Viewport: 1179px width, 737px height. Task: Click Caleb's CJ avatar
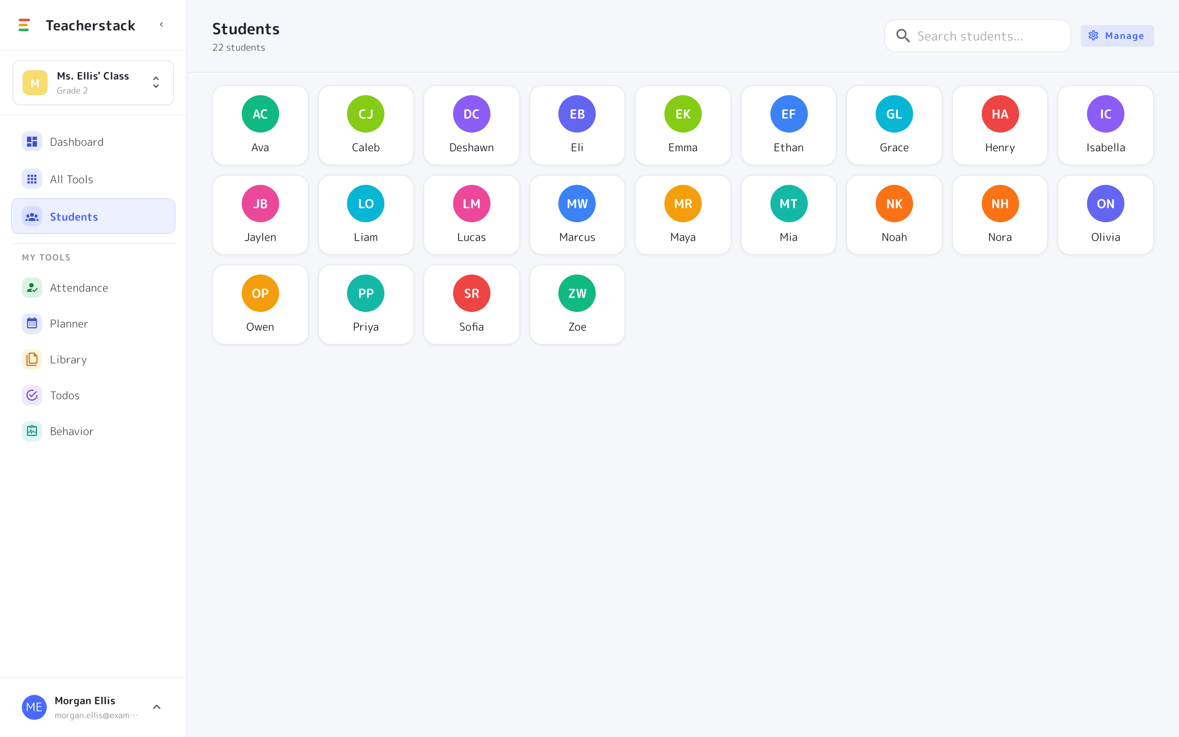(366, 114)
